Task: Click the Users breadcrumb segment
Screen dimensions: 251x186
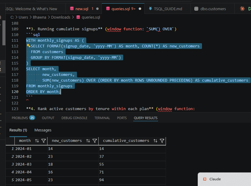Action: pos(23,17)
